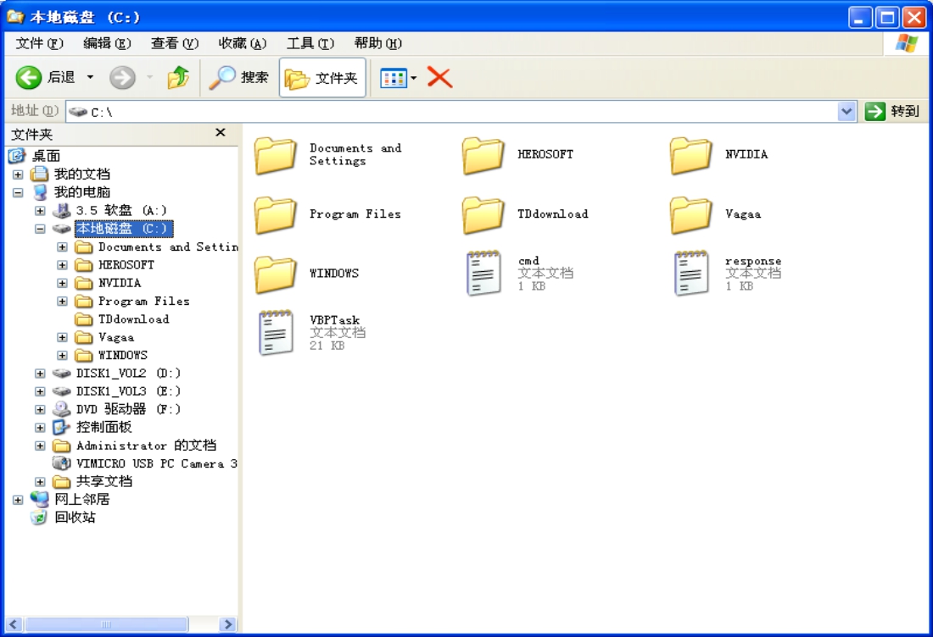This screenshot has height=637, width=933.
Task: Open the View menu
Action: click(174, 43)
